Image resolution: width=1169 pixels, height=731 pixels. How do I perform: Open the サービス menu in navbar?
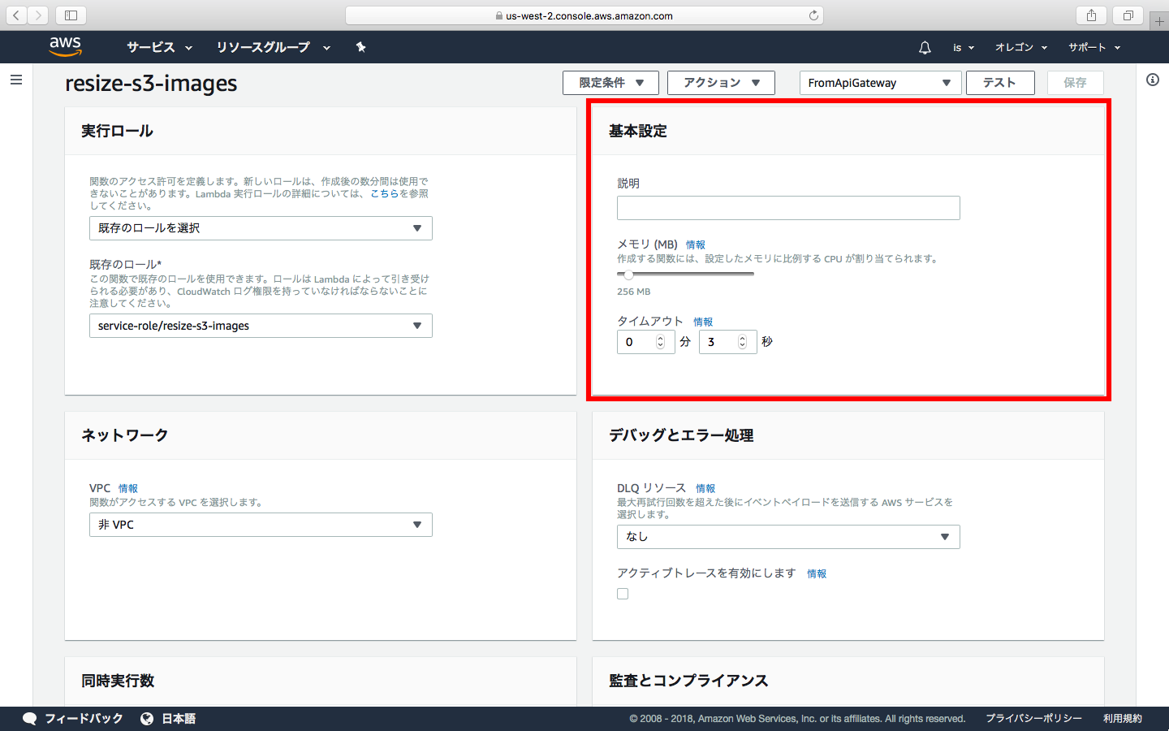pos(159,47)
